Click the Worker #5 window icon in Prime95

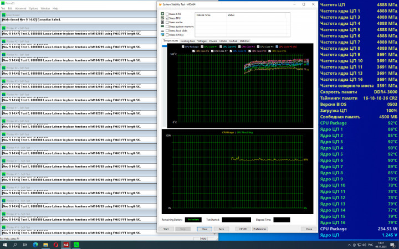click(x=3, y=81)
